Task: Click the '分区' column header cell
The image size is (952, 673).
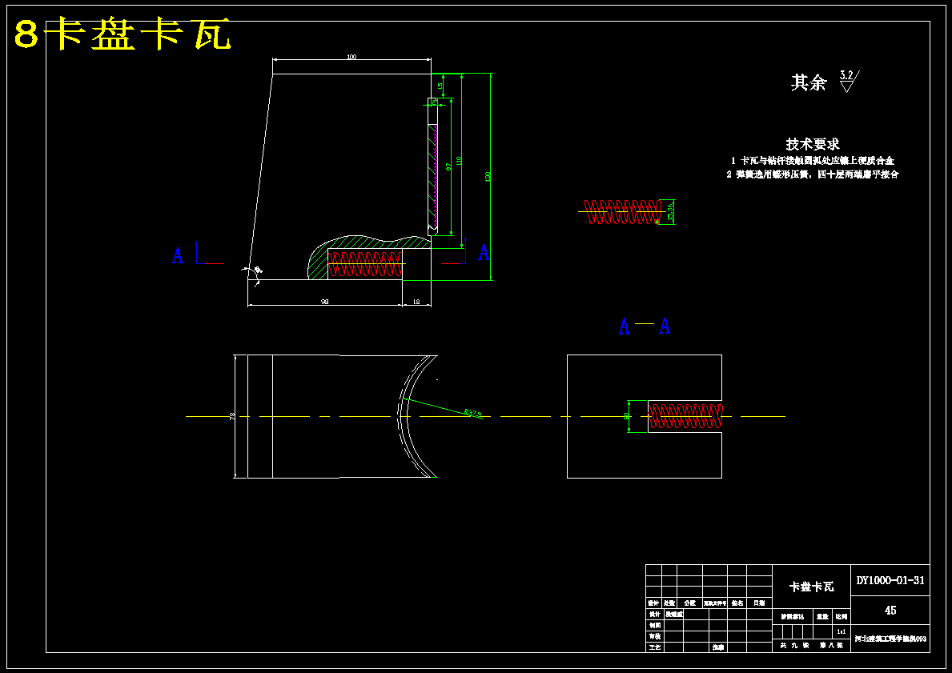Action: click(x=689, y=603)
